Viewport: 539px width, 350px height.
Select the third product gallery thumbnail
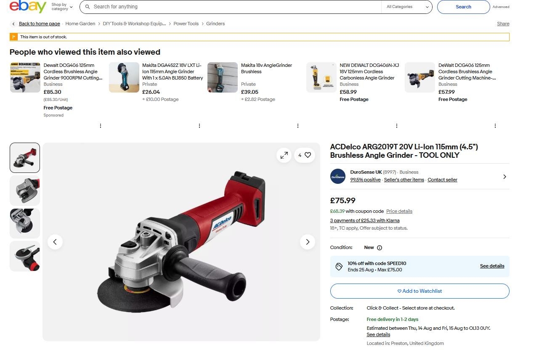tap(25, 223)
